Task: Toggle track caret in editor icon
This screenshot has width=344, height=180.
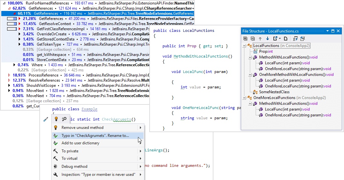Action: (x=295, y=39)
